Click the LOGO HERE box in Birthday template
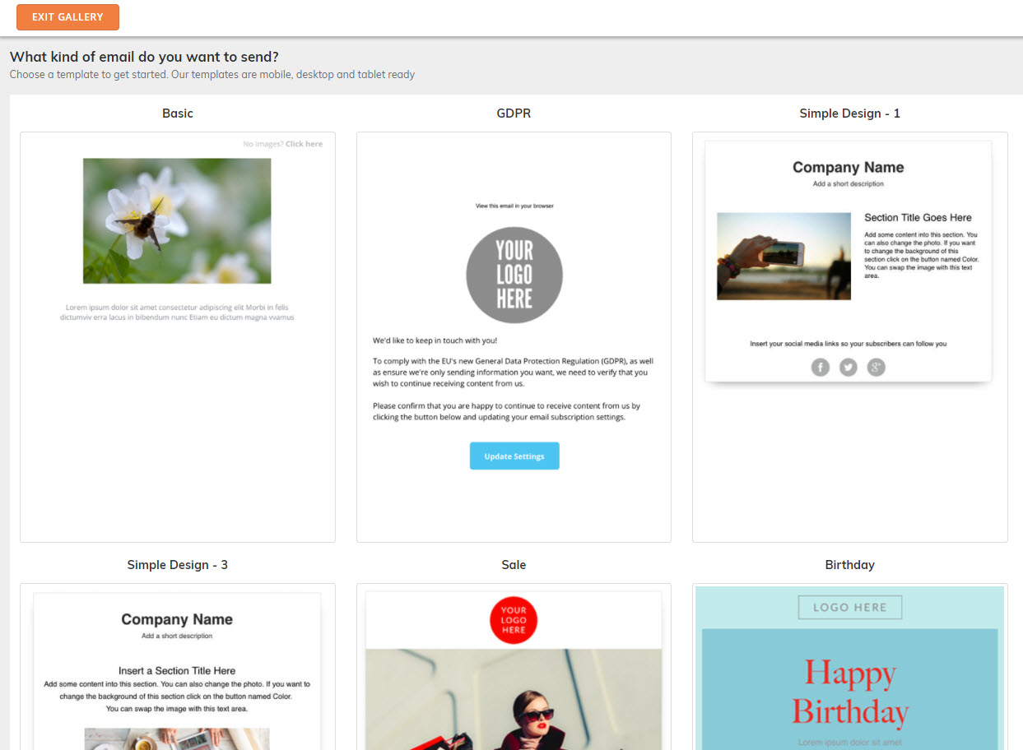Screen dimensions: 1023x750 point(850,607)
